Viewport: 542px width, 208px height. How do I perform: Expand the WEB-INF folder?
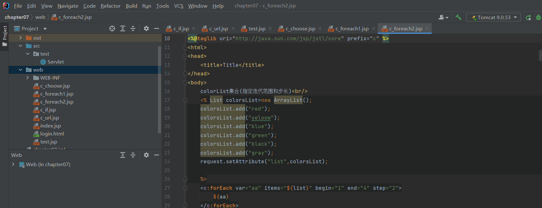tap(28, 78)
